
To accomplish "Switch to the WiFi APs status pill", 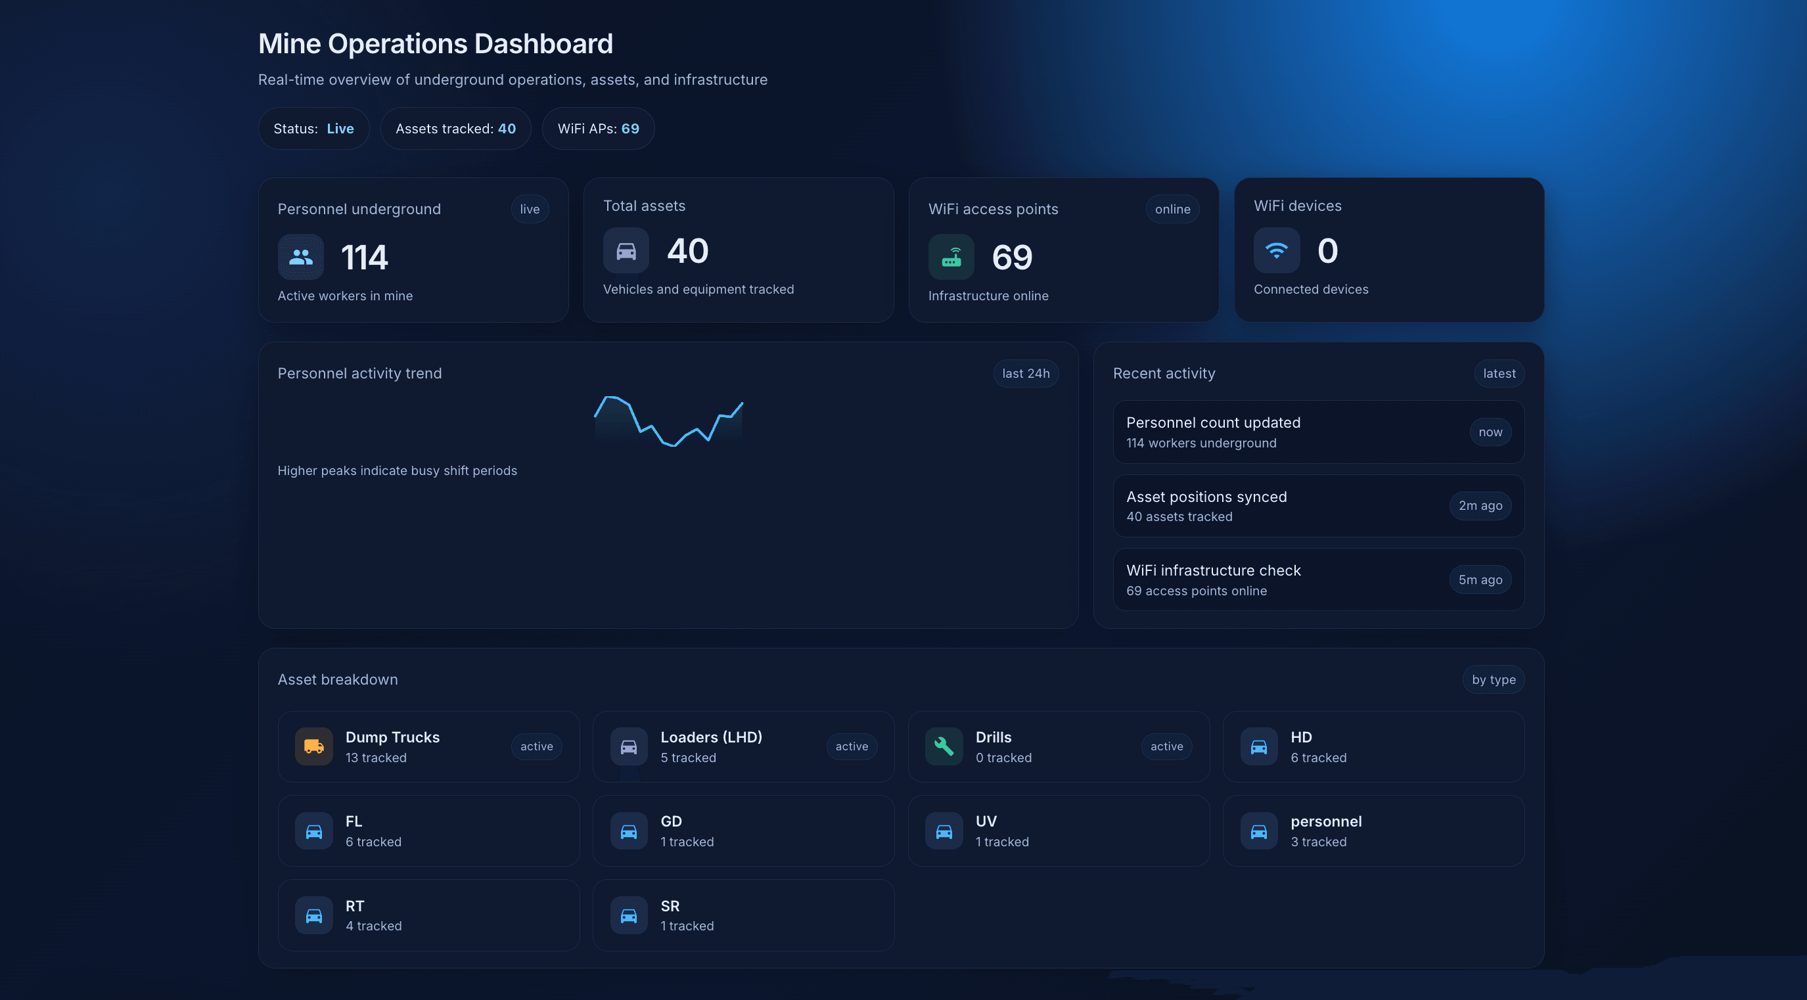I will 598,128.
